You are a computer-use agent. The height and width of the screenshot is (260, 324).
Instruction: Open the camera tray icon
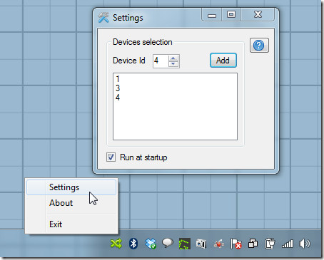coord(201,244)
